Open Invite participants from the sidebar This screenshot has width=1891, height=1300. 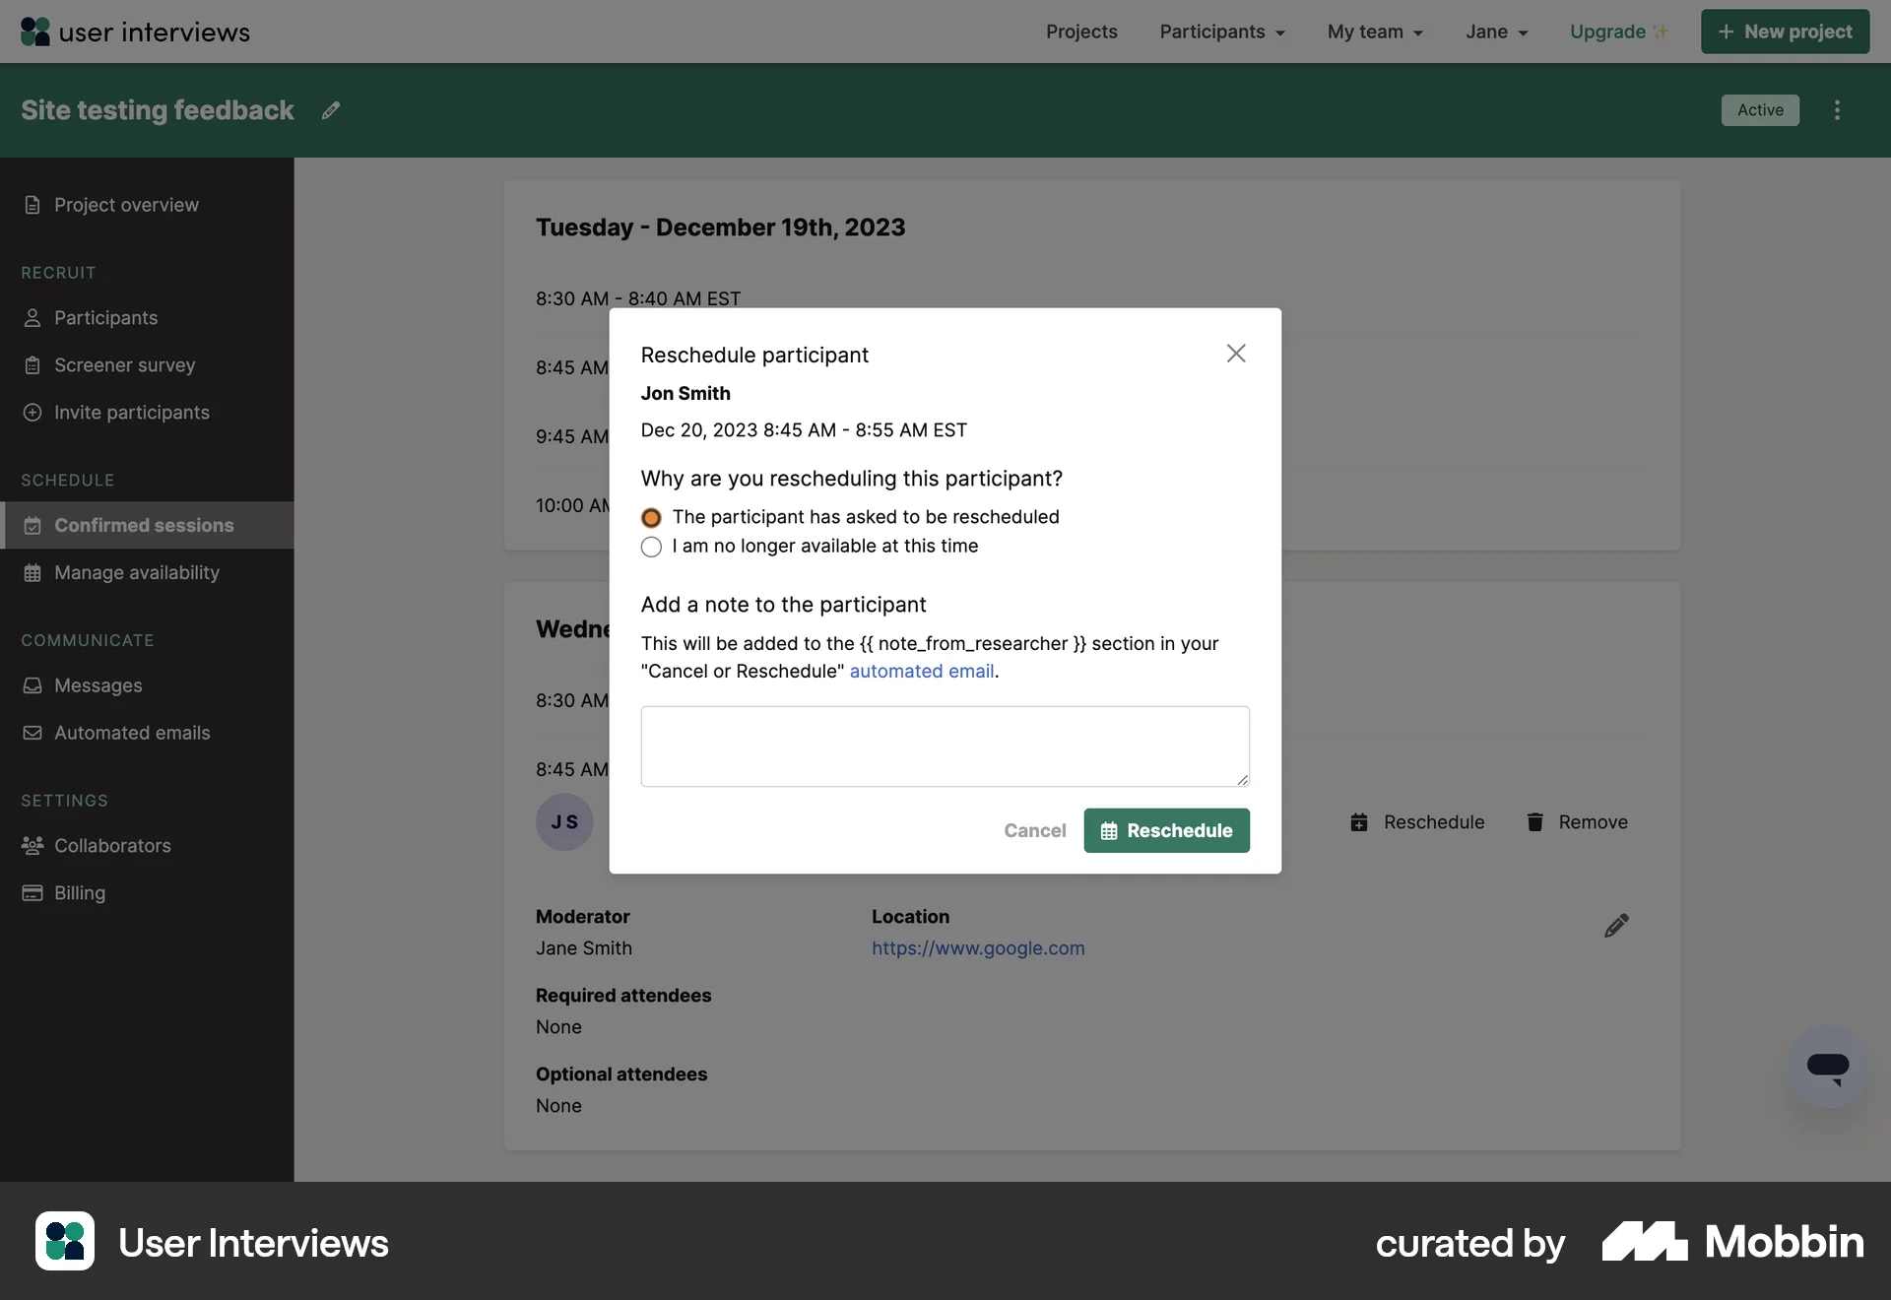(x=33, y=412)
